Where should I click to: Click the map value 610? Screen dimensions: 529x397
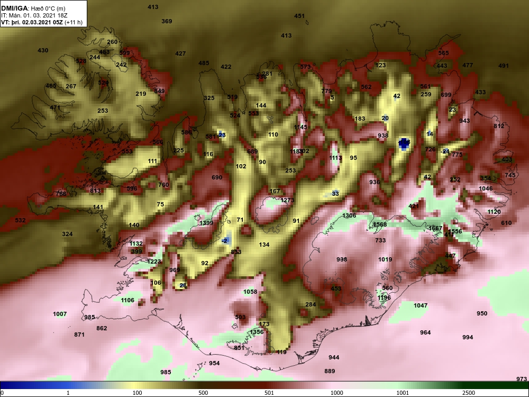pyautogui.click(x=506, y=223)
